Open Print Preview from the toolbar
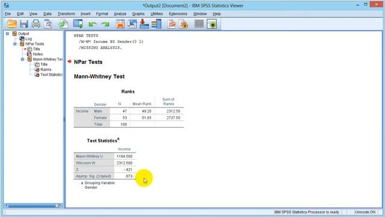This screenshot has height=217, width=385. pos(48,24)
